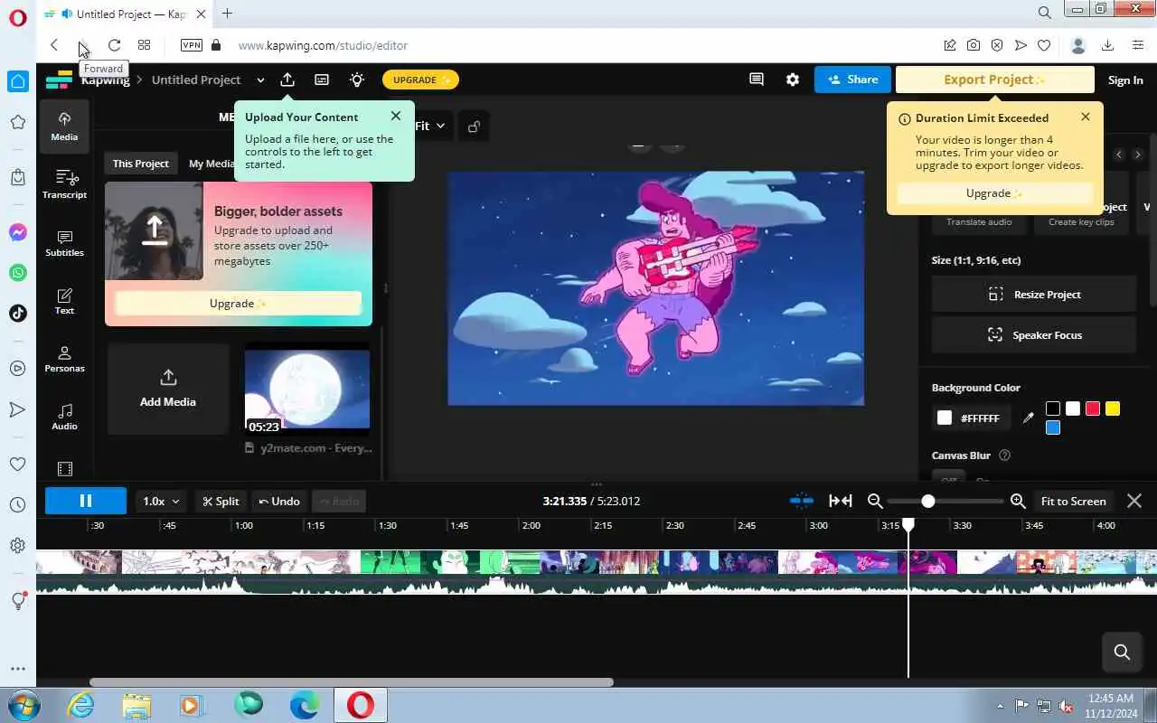Zoom in the timeline

[x=1018, y=501]
